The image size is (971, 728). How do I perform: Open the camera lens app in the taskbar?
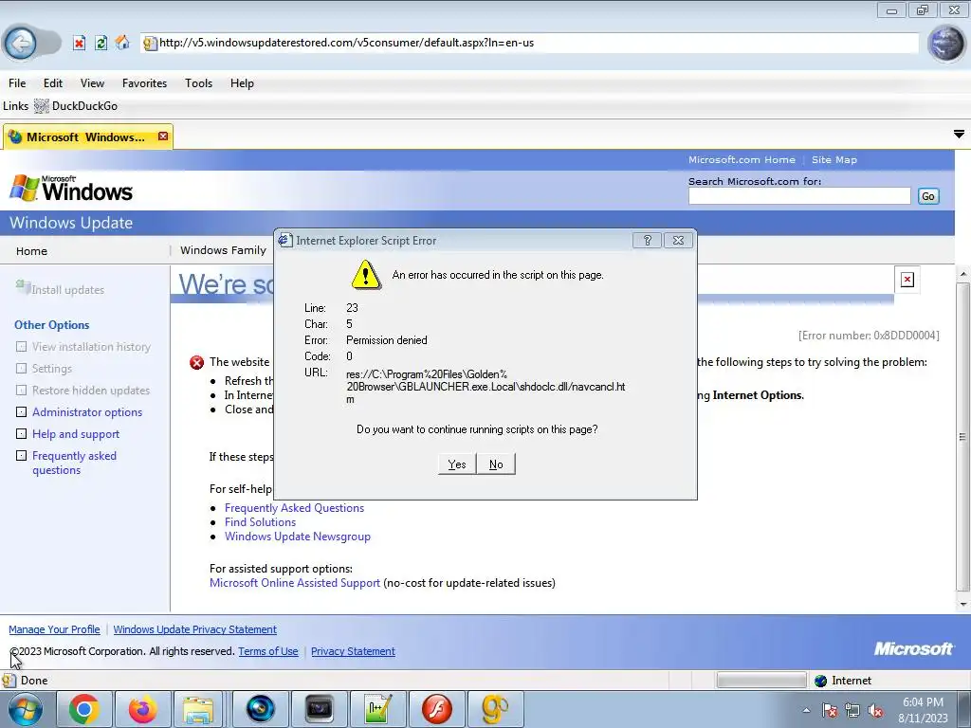(260, 709)
